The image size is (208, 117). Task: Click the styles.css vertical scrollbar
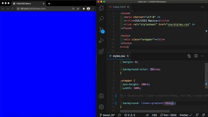[206, 76]
